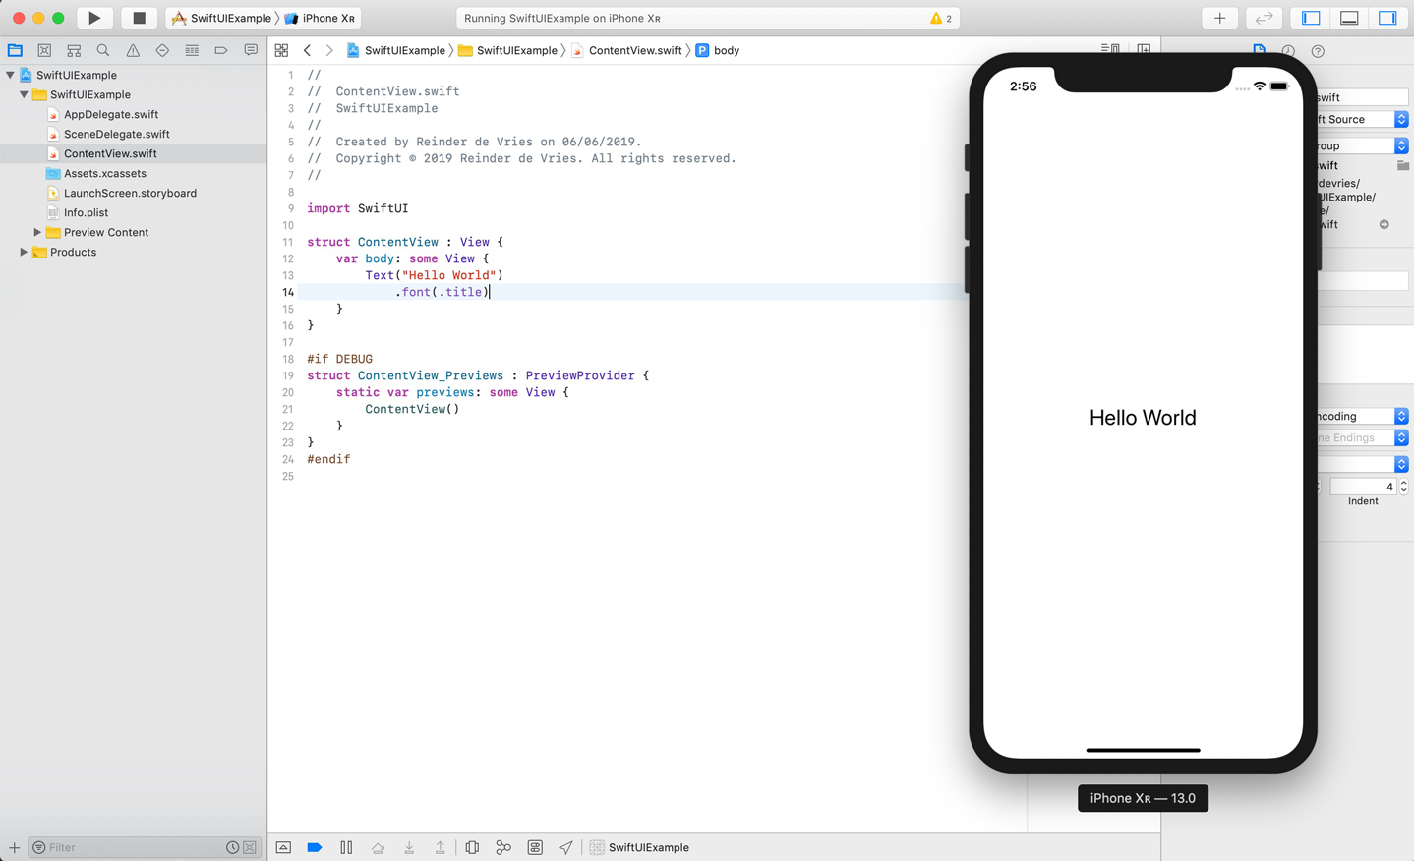Choose the iPhone XR run destination
Screen dimensions: 1414x861
pos(321,18)
